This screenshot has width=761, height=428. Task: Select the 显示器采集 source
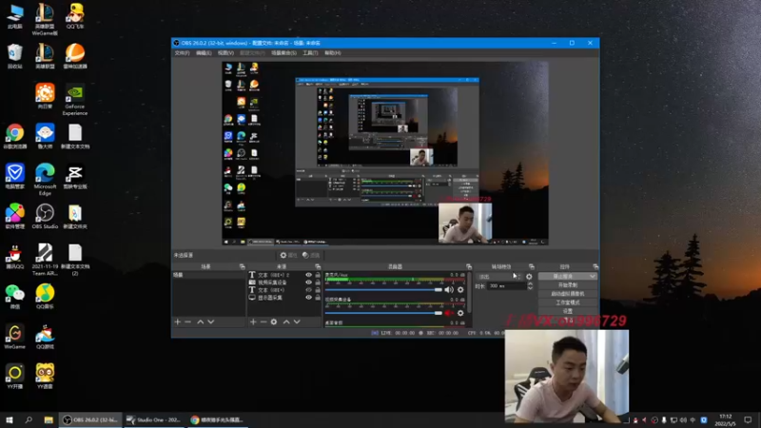tap(270, 298)
